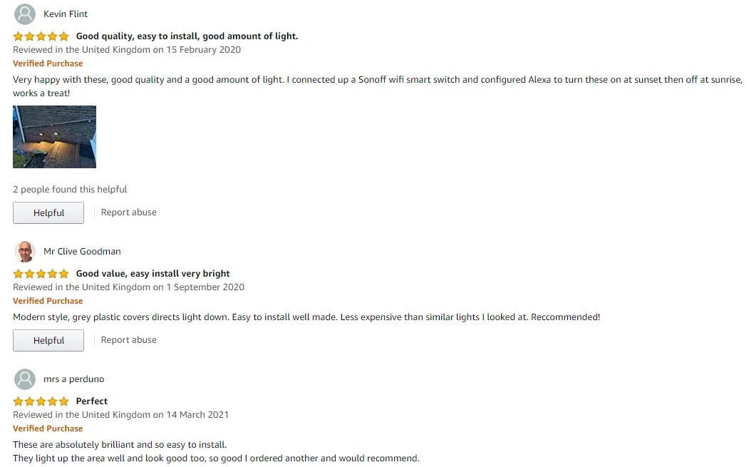The height and width of the screenshot is (467, 749).
Task: Click star rating on Clive Goodman's review
Action: click(41, 274)
